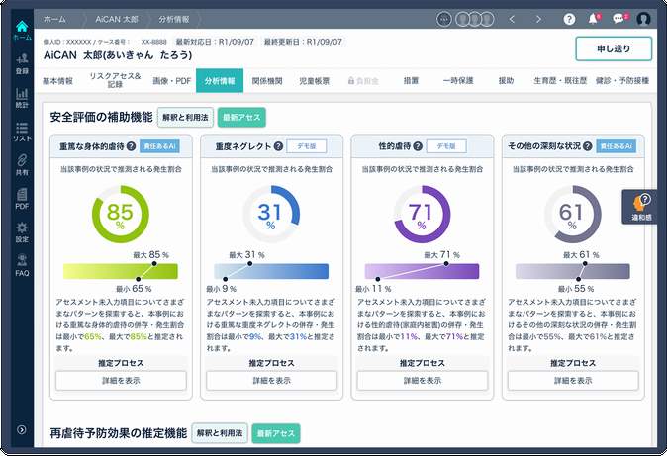Switch to the 生育歴・既往歴 tab
Screen dimensions: 667x456
pyautogui.click(x=560, y=80)
